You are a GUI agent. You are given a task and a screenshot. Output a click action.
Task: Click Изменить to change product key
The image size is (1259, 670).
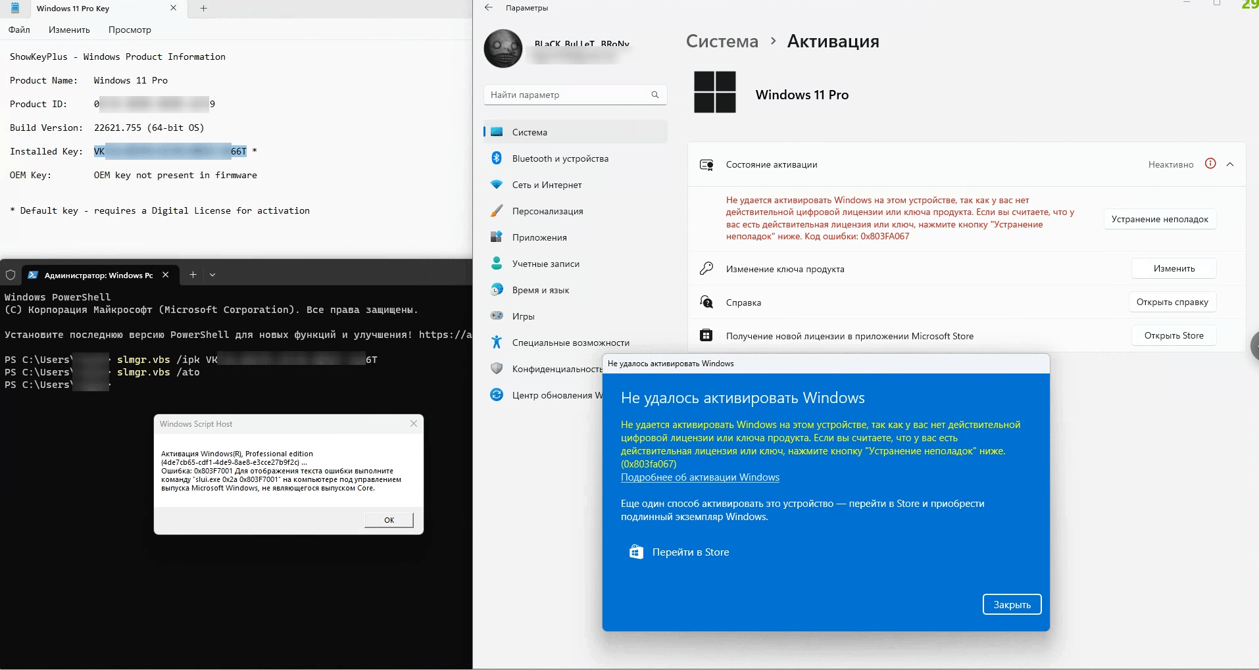pyautogui.click(x=1174, y=268)
